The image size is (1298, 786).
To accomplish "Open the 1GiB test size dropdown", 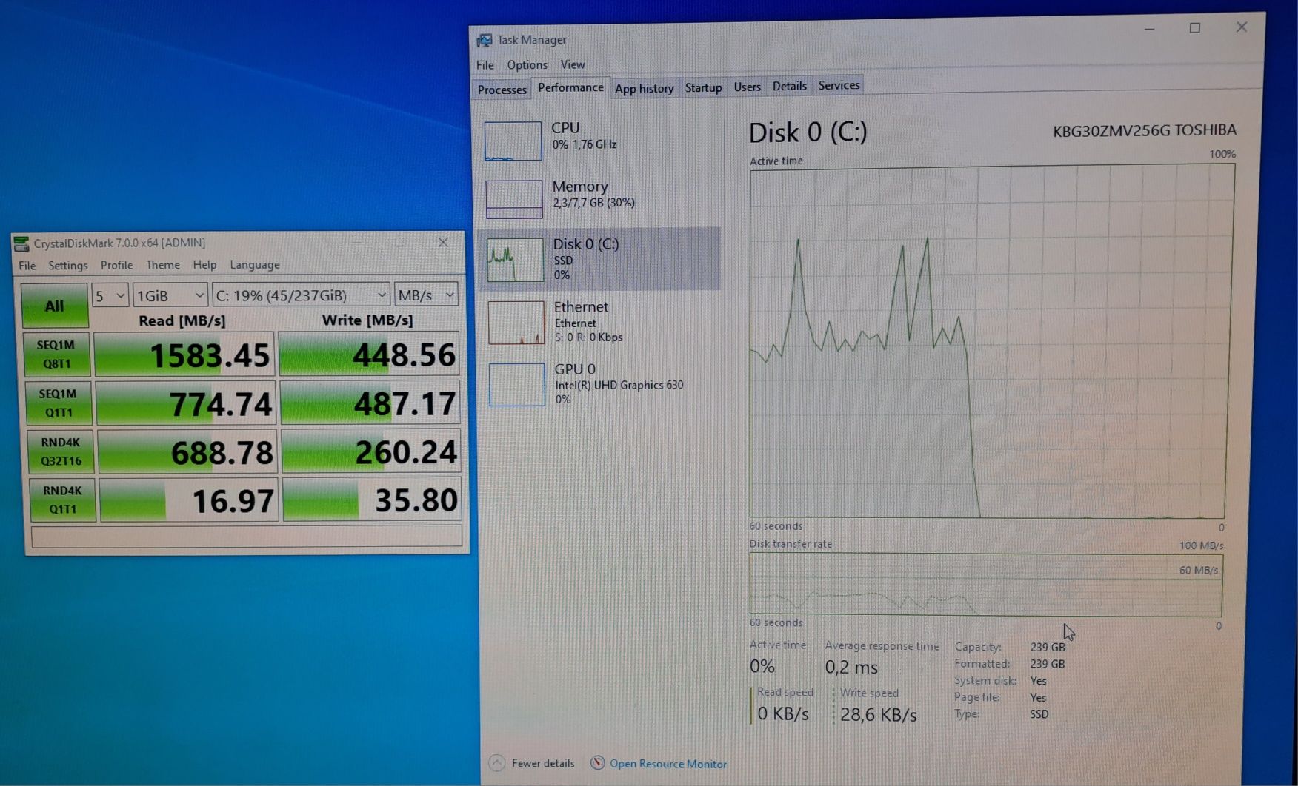I will click(x=170, y=295).
